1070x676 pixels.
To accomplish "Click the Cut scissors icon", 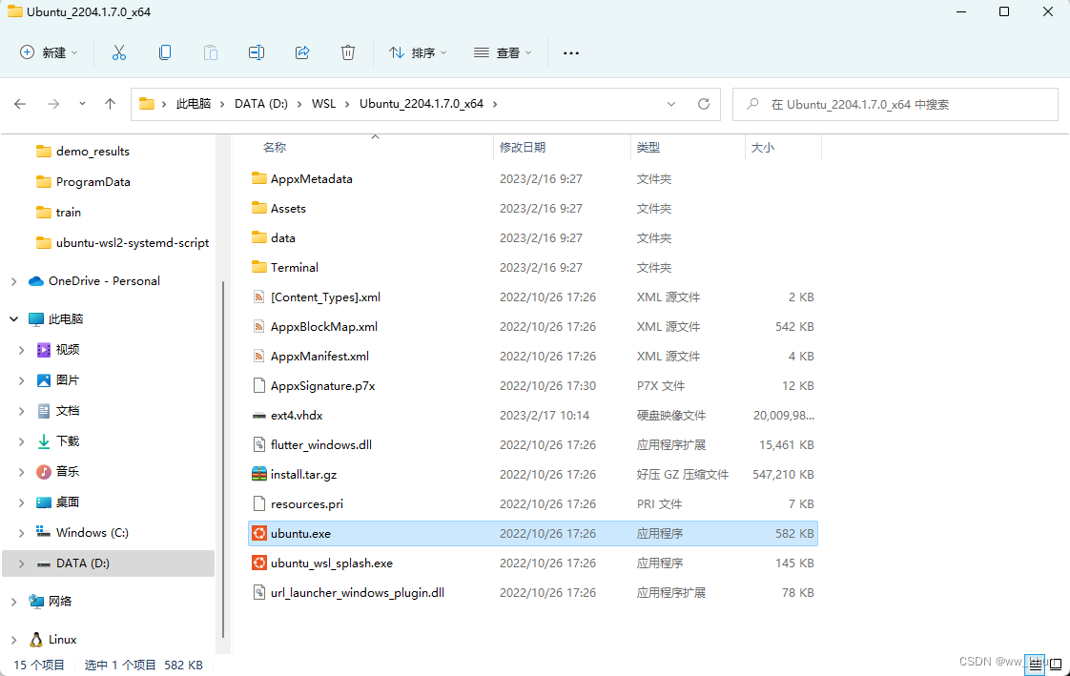I will pyautogui.click(x=119, y=52).
